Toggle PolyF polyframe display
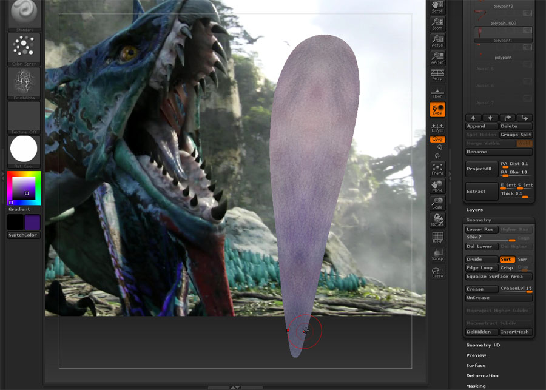The height and width of the screenshot is (390, 546). [437, 237]
